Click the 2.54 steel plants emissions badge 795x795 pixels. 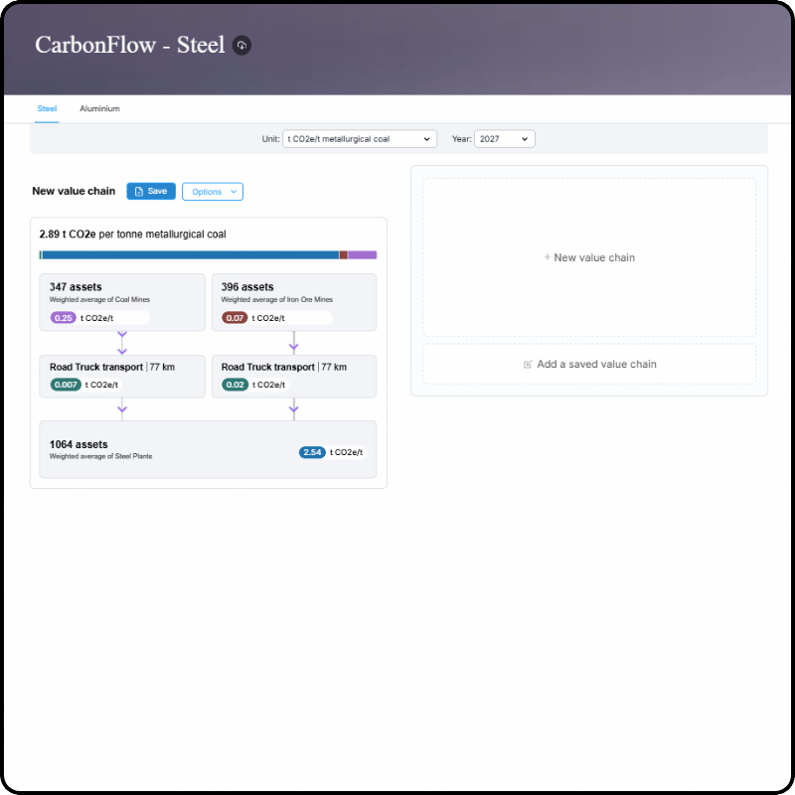(312, 452)
